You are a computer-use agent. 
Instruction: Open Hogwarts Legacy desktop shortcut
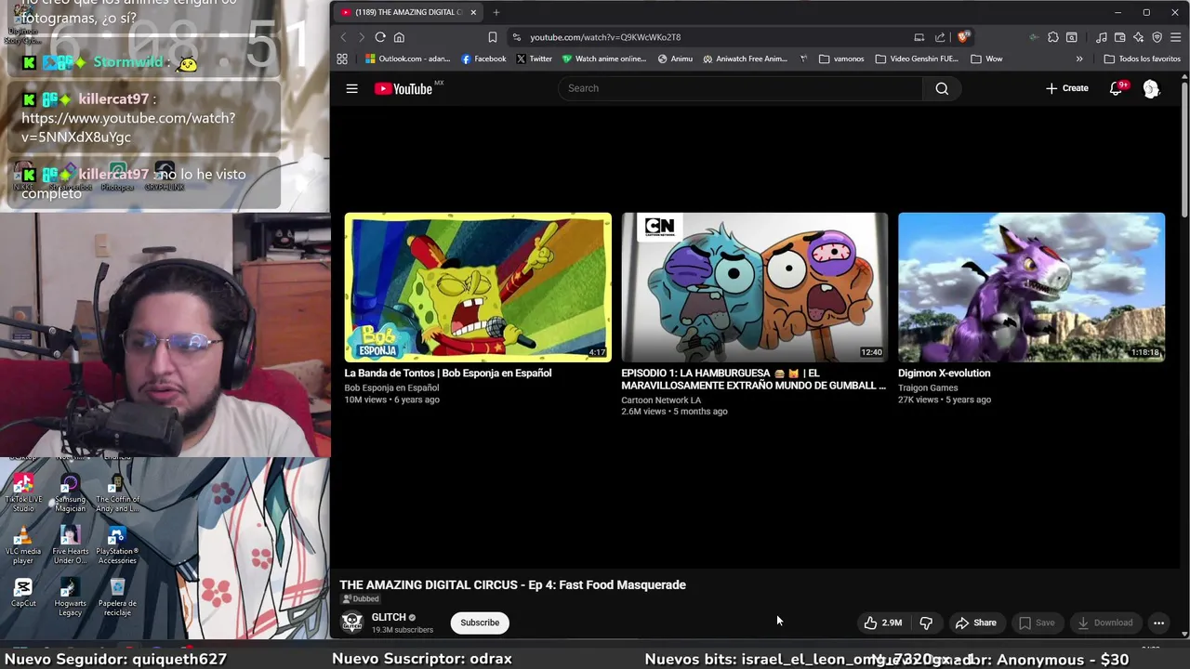pyautogui.click(x=70, y=597)
